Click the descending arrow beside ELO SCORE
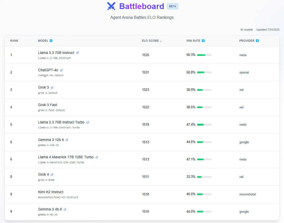284x223 pixels. 161,41
